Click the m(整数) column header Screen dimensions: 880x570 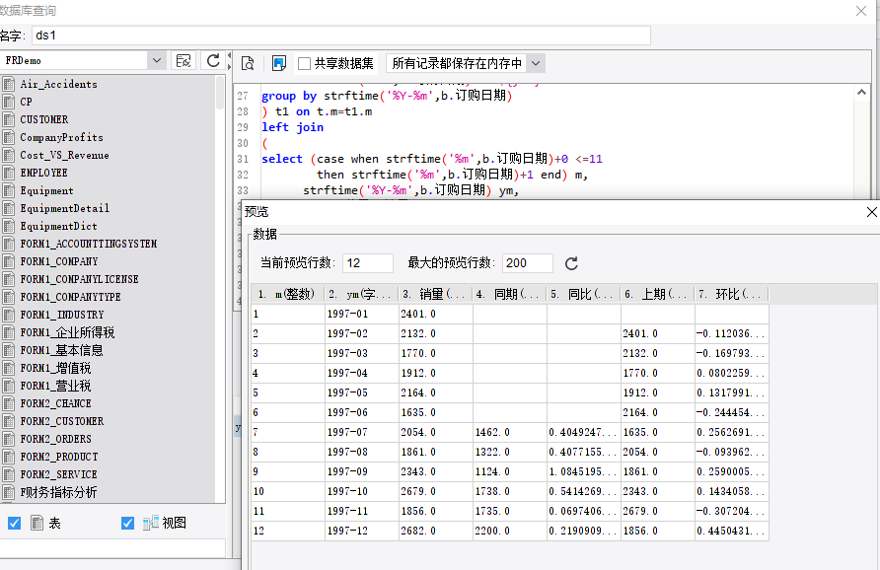pos(288,294)
